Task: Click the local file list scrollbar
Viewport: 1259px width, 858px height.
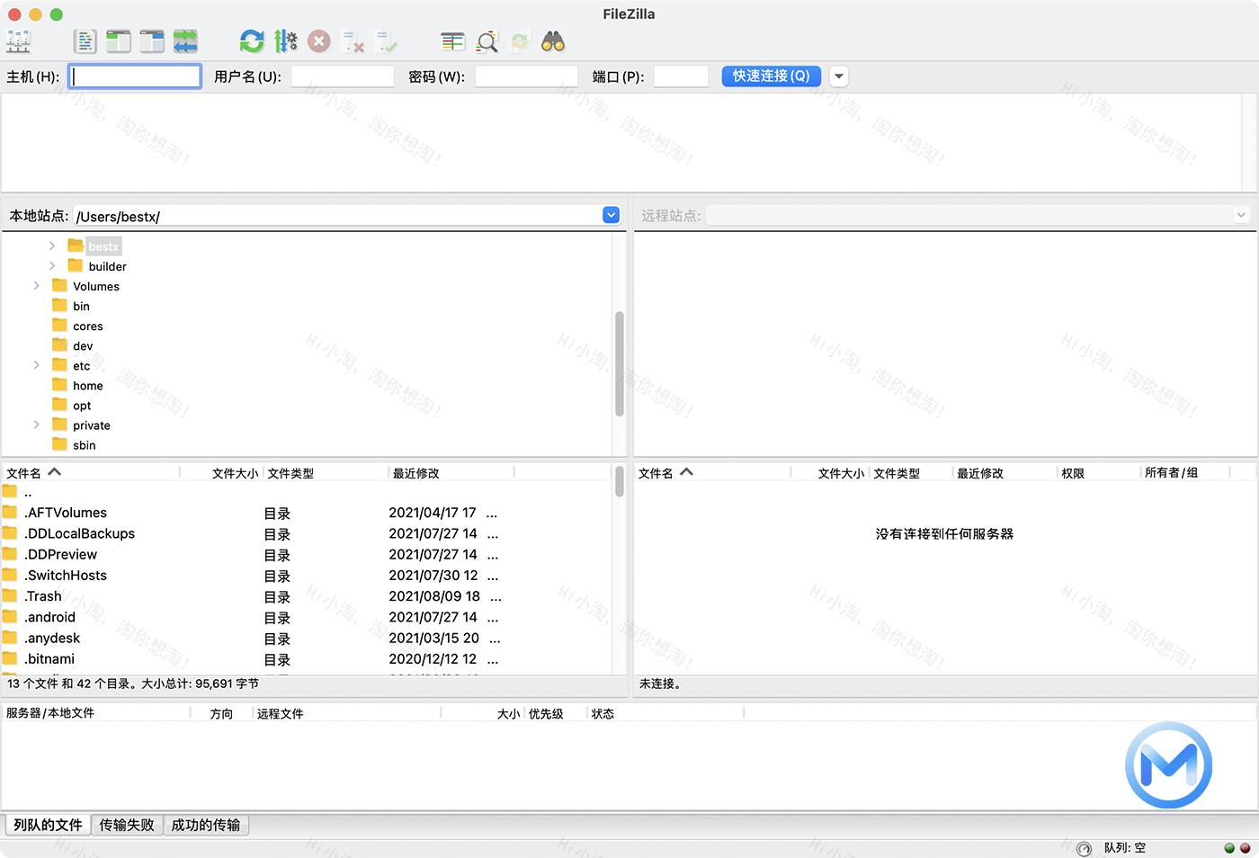Action: click(x=620, y=481)
